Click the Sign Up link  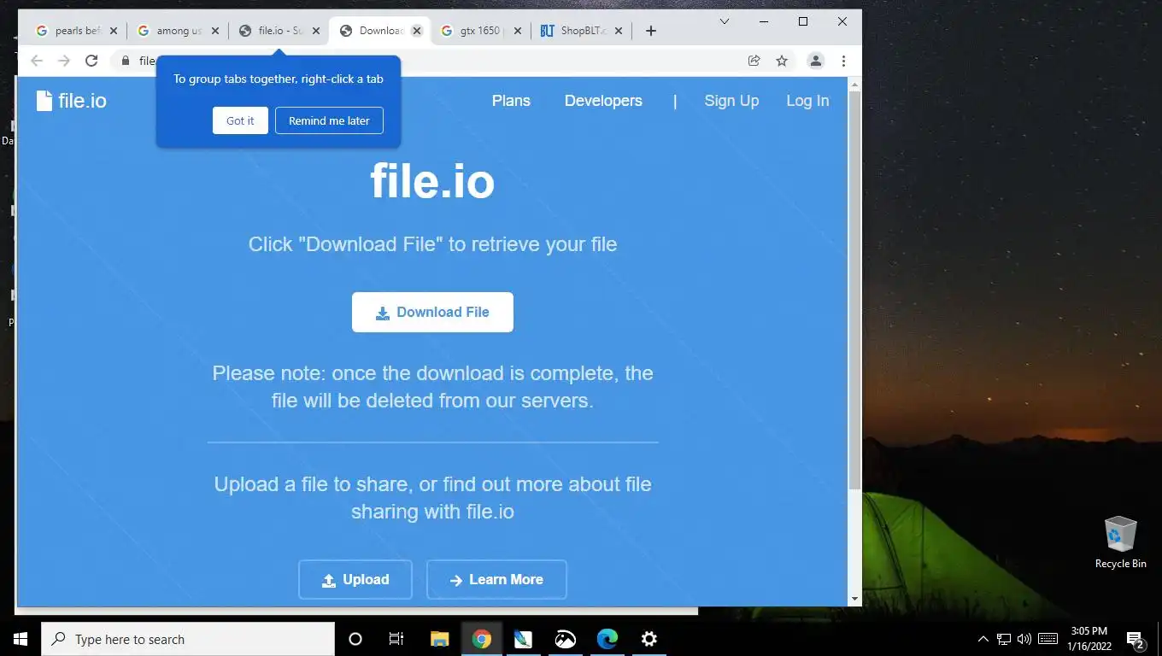tap(731, 101)
